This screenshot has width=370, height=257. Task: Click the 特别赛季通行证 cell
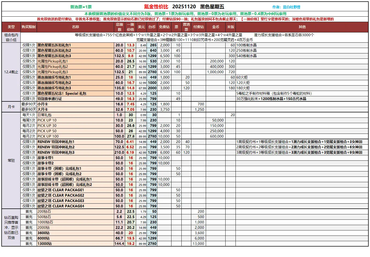[50, 99]
